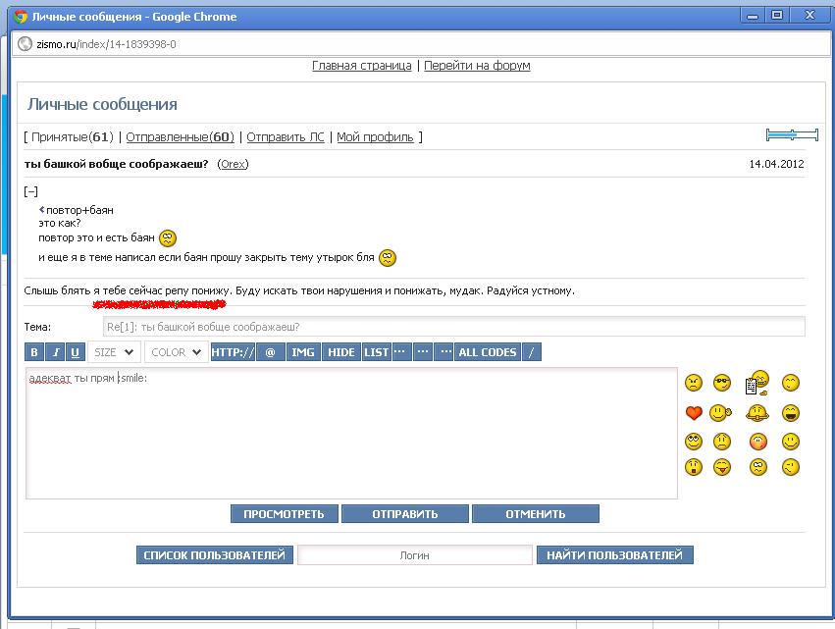
Task: Insert the tongue-out smiley
Action: tap(721, 467)
